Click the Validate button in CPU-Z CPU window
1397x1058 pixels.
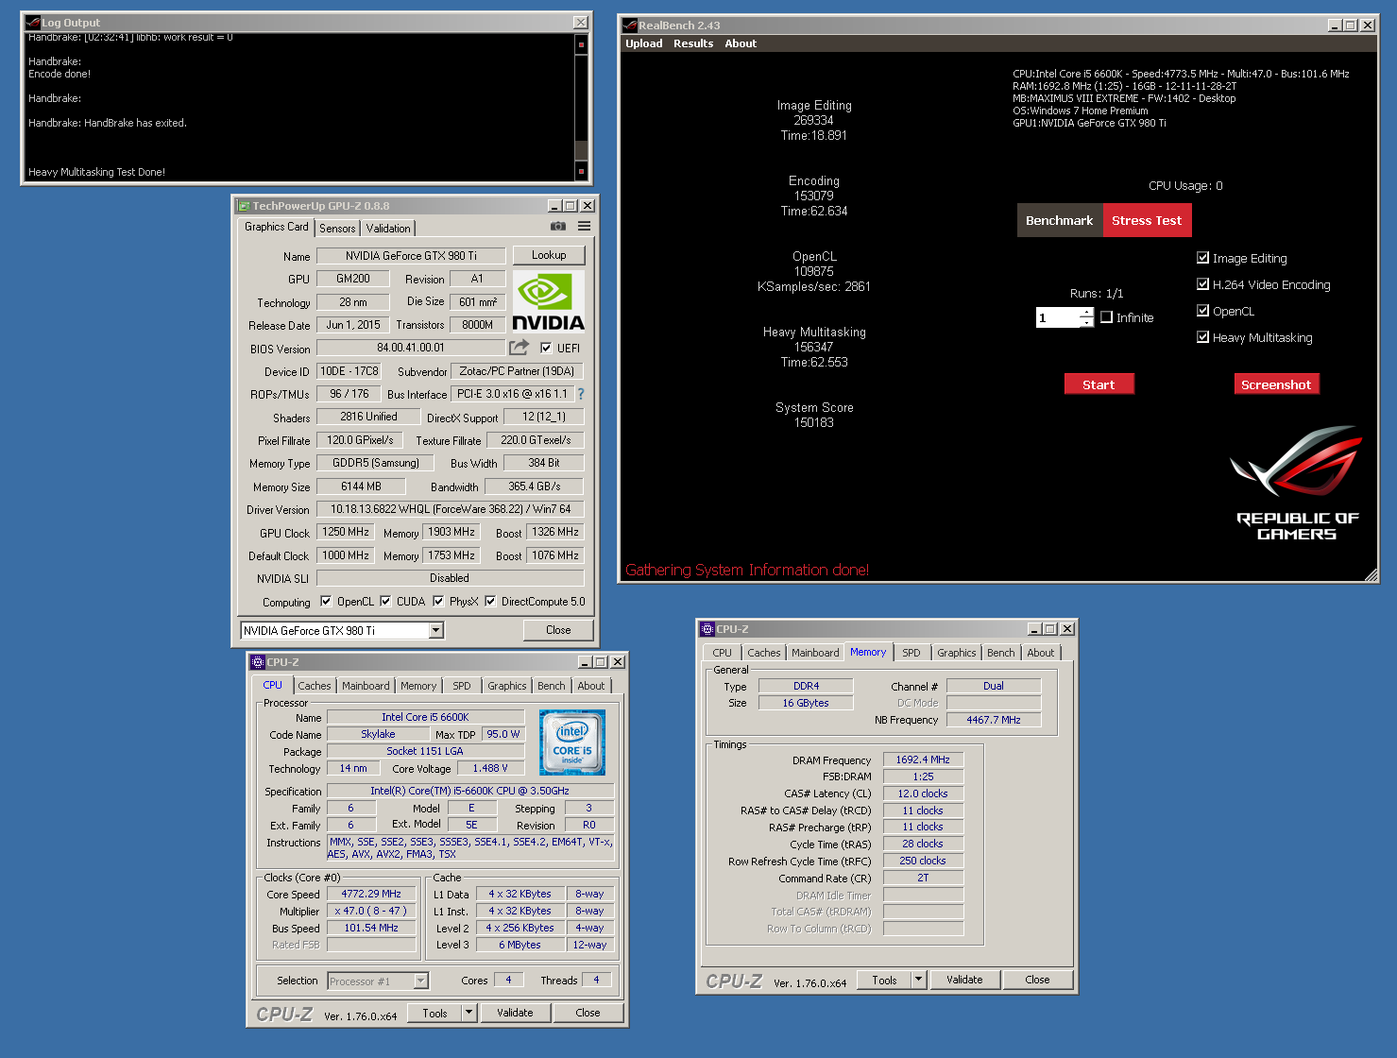point(515,1013)
